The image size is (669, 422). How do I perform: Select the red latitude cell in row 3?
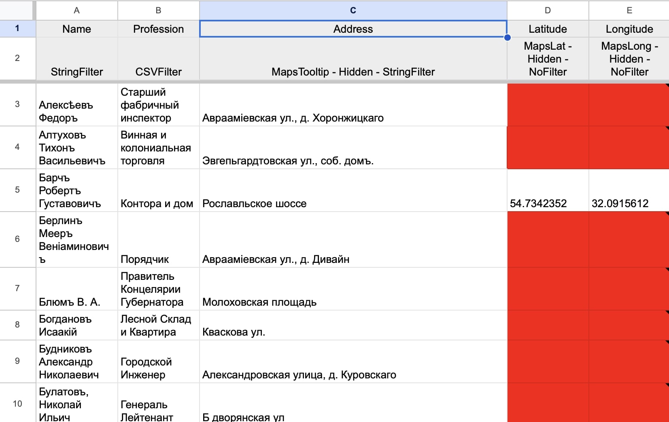click(548, 105)
